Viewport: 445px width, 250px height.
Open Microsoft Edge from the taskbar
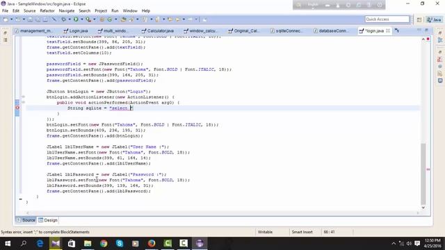pyautogui.click(x=40, y=244)
